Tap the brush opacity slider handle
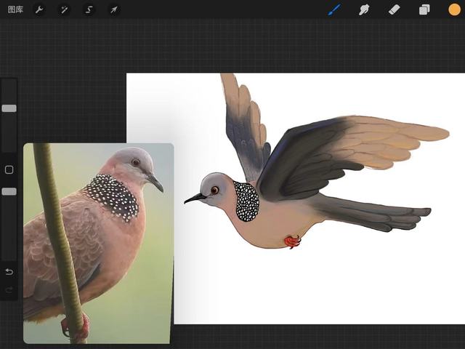This screenshot has height=349, width=465. tap(9, 191)
